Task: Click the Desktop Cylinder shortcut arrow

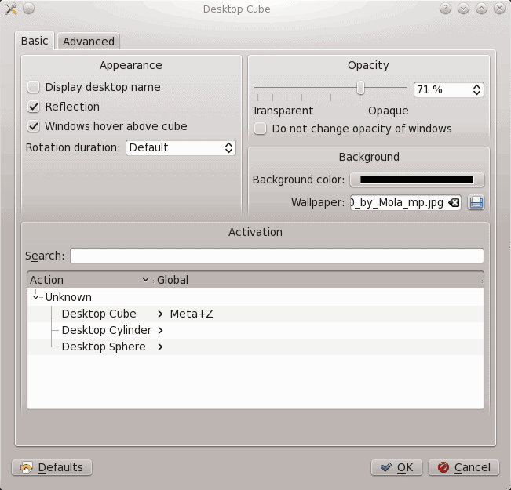Action: tap(160, 330)
